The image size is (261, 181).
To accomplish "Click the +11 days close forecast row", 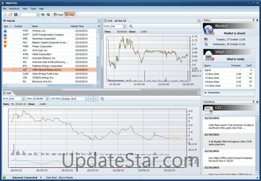I will pyautogui.click(x=228, y=86).
